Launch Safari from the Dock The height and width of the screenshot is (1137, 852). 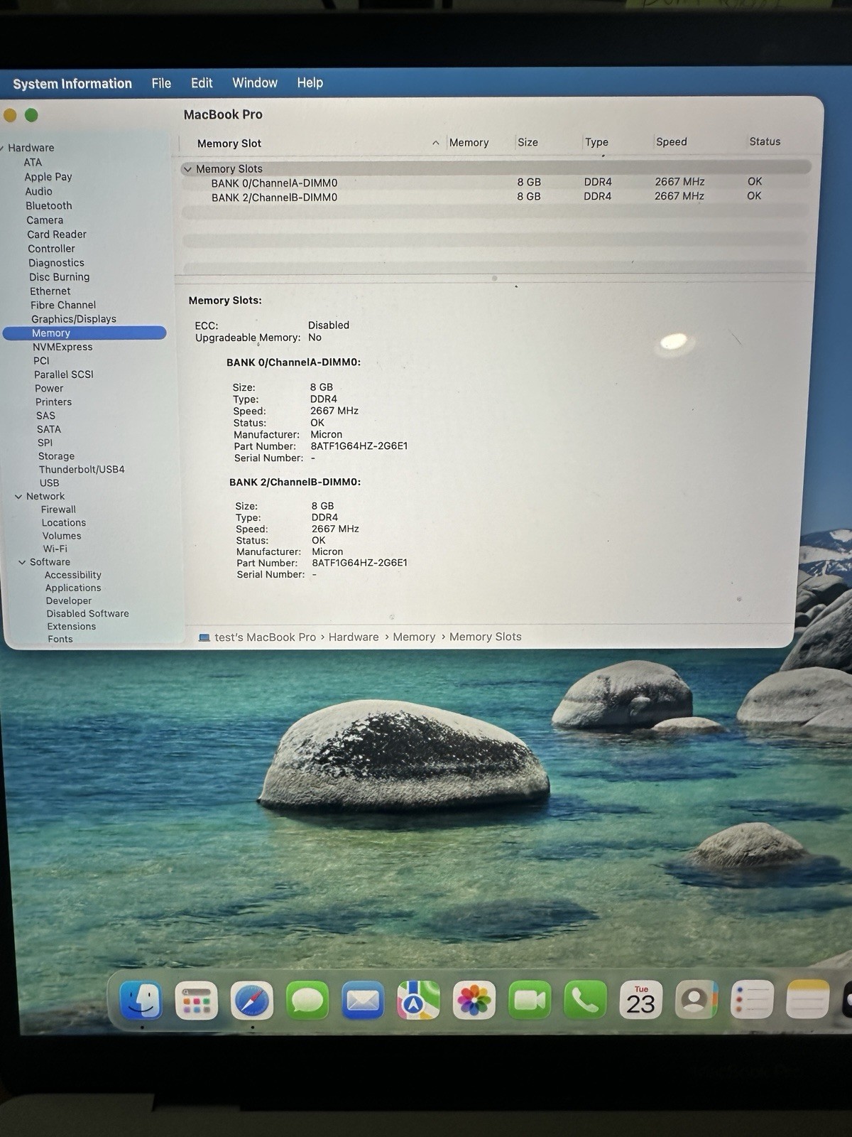click(x=252, y=1001)
